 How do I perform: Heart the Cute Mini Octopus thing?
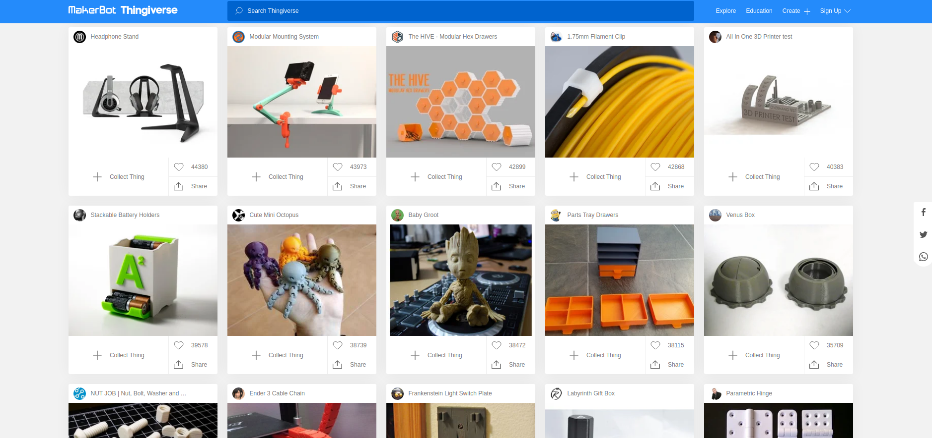tap(338, 345)
